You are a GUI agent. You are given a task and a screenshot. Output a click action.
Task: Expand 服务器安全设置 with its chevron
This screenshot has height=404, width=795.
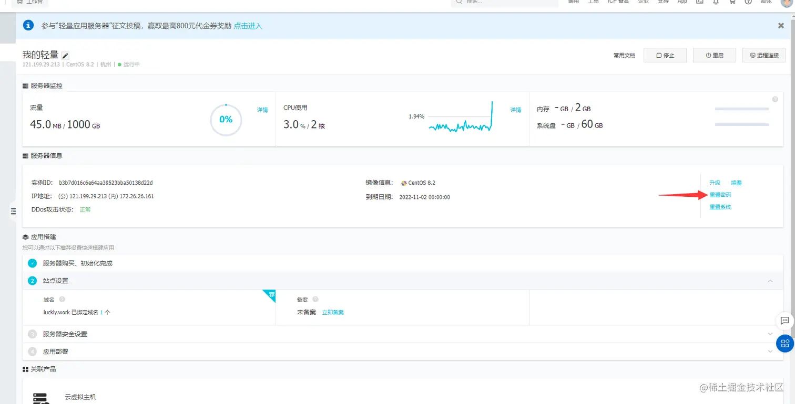pyautogui.click(x=770, y=334)
